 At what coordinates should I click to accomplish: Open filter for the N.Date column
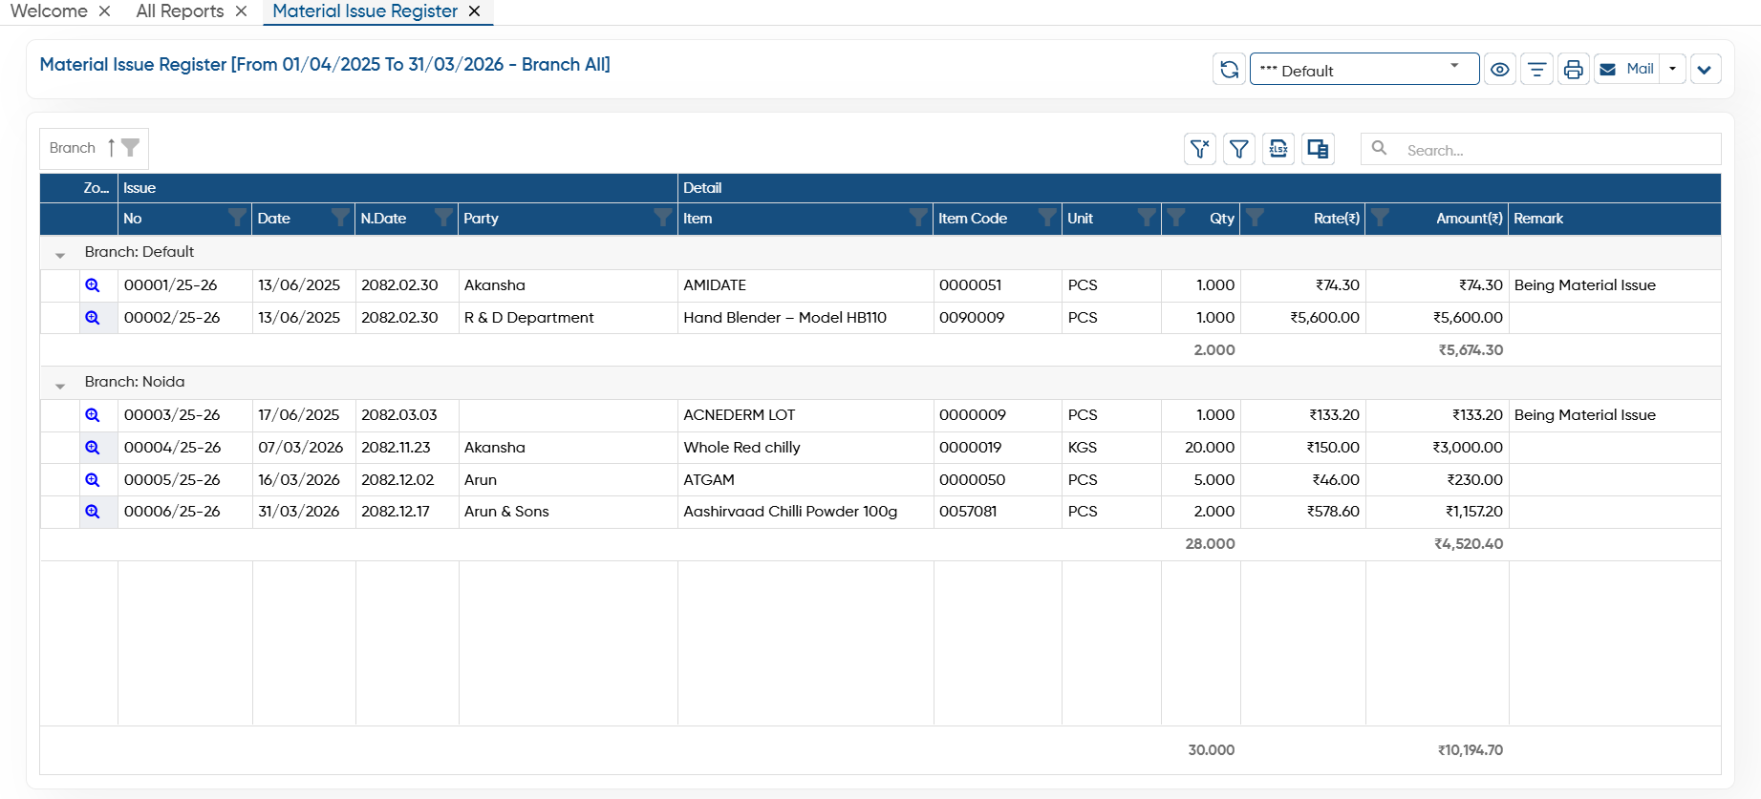point(443,218)
